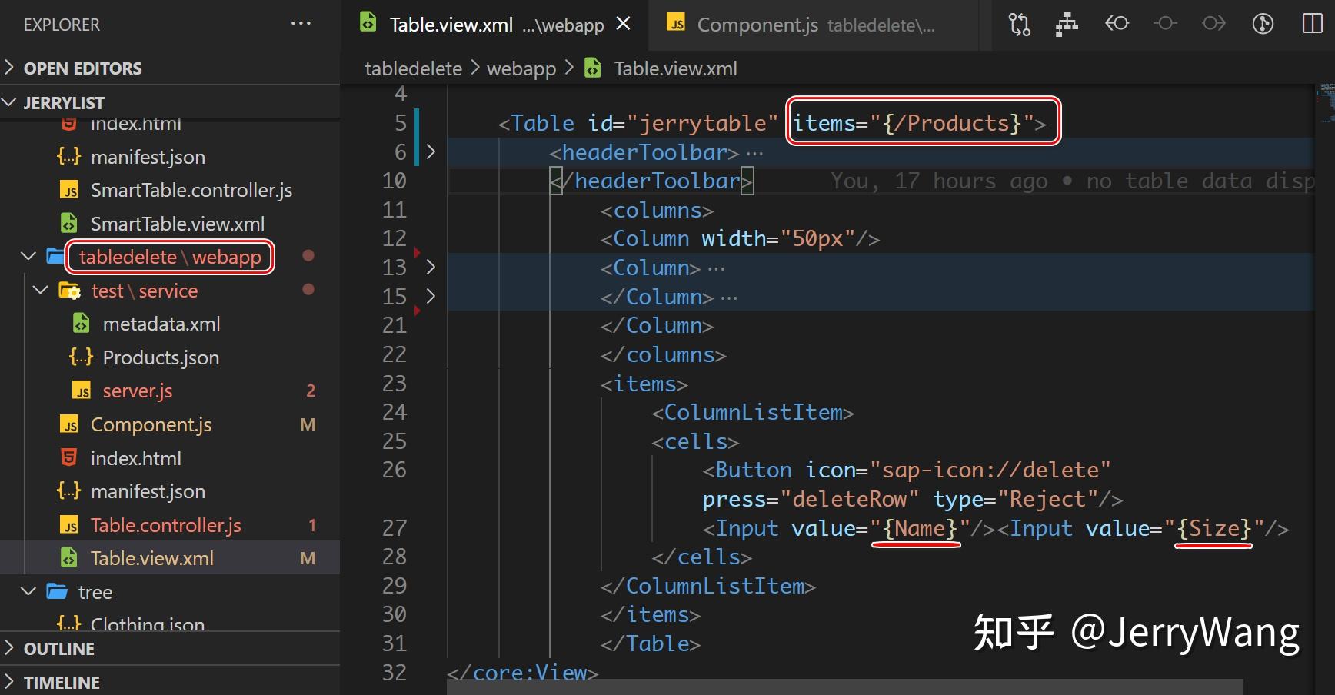Image resolution: width=1335 pixels, height=695 pixels.
Task: Go to previous change using arrow icon
Action: (1117, 24)
